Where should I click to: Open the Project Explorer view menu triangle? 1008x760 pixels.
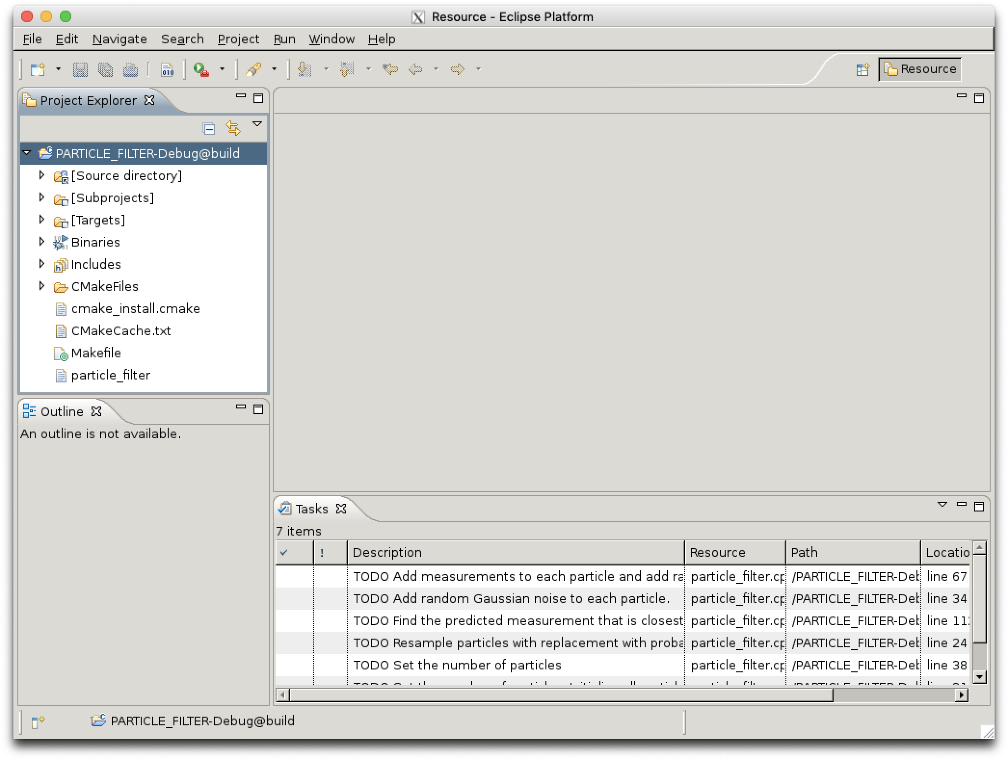(x=257, y=124)
